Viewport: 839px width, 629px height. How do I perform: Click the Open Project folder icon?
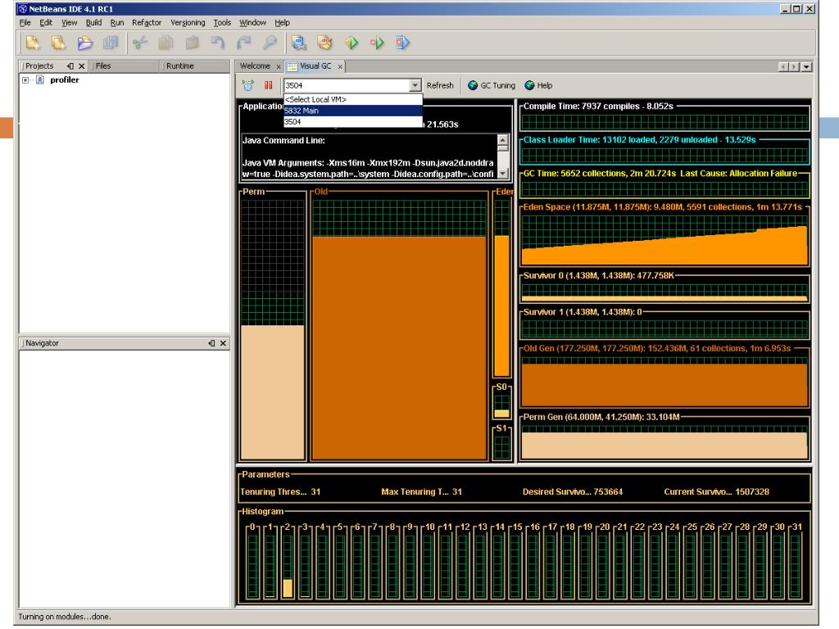click(84, 43)
